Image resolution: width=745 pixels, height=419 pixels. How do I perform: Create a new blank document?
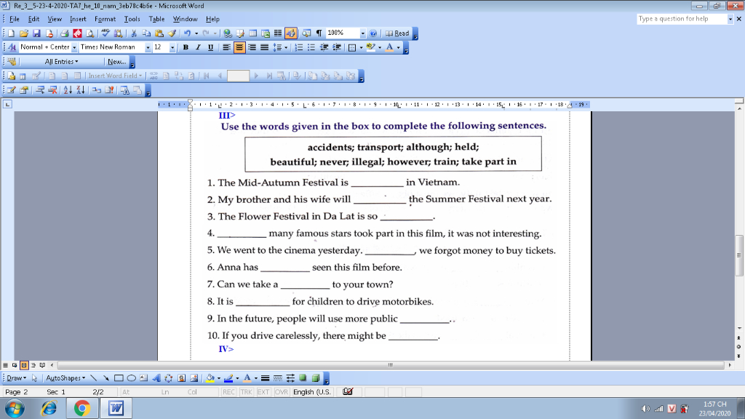(11, 33)
